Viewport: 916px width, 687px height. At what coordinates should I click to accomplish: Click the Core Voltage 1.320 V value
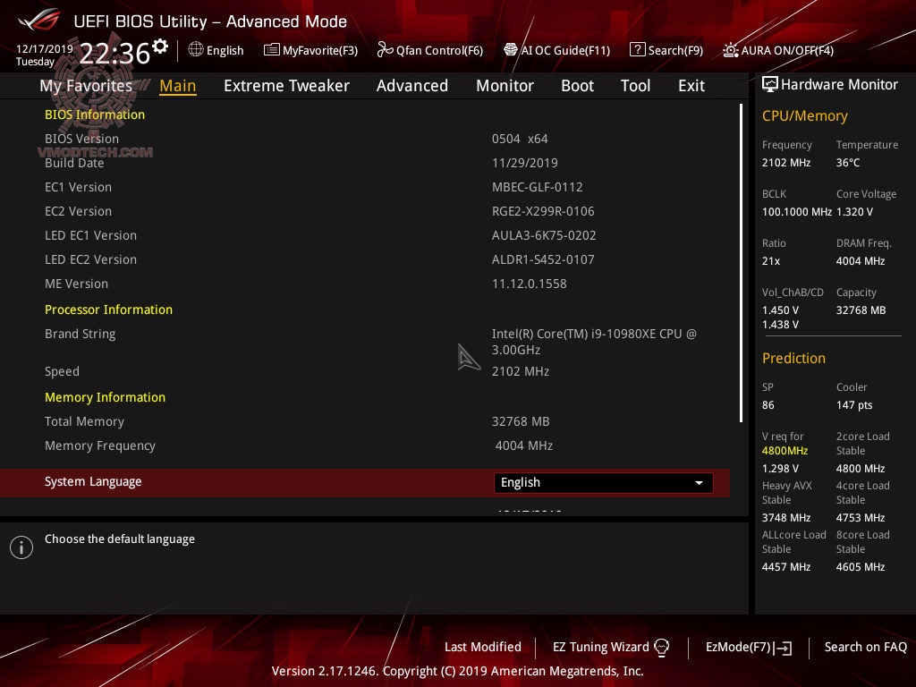click(854, 212)
